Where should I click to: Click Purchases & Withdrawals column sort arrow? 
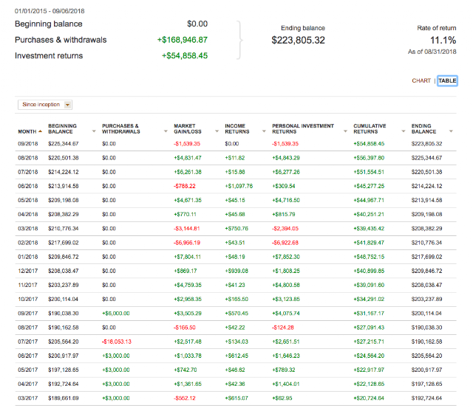[166, 131]
